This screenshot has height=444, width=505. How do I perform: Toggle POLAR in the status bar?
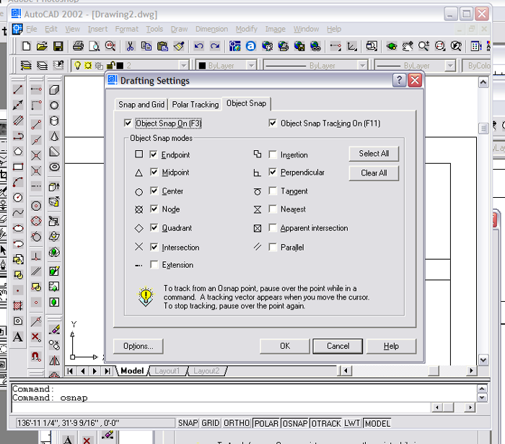click(266, 423)
